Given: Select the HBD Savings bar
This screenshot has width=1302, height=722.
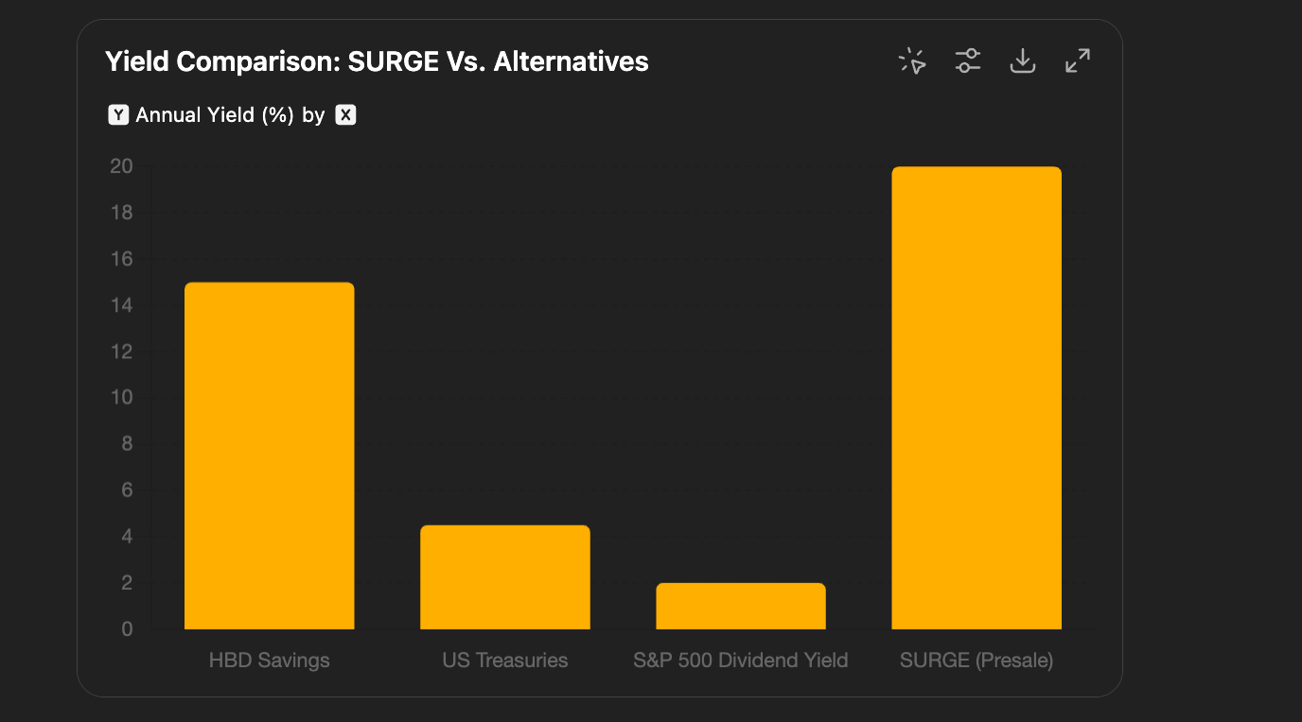Looking at the screenshot, I should pyautogui.click(x=269, y=456).
